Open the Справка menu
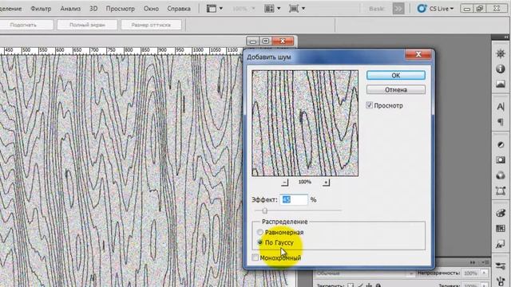Image resolution: width=511 pixels, height=287 pixels. 179,9
